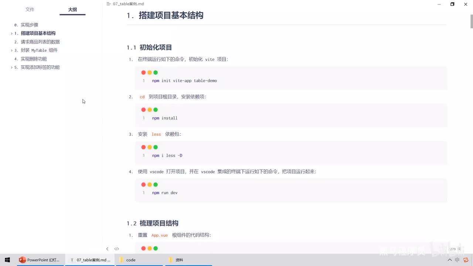Click the vertical scrollbar thumb of document
This screenshot has height=266, width=473.
472,21
